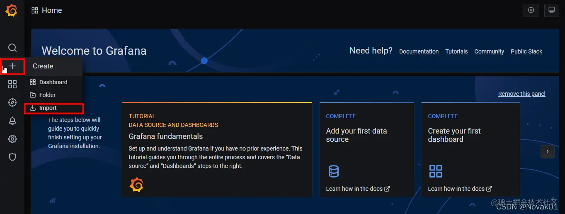Viewport: 565px width, 214px height.
Task: Open the Alerting bell icon
Action: tap(12, 121)
